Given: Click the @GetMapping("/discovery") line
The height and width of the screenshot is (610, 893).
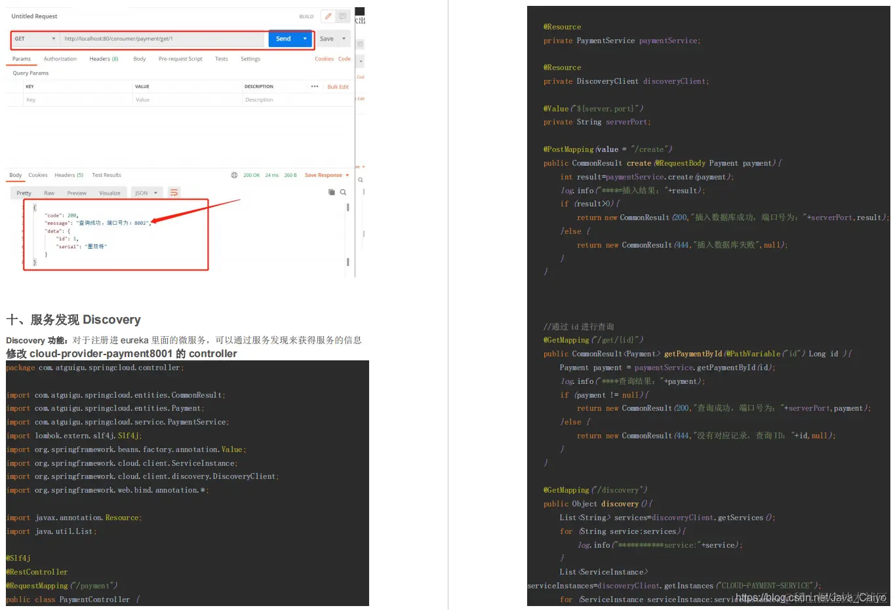Looking at the screenshot, I should pos(595,490).
